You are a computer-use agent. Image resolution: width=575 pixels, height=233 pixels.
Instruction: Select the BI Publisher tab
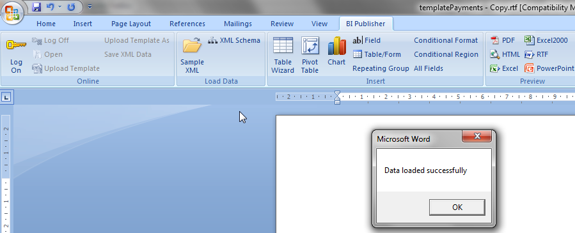[x=366, y=24]
